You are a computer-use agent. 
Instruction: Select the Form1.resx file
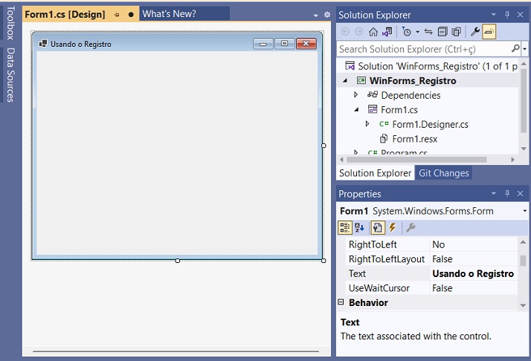[414, 139]
